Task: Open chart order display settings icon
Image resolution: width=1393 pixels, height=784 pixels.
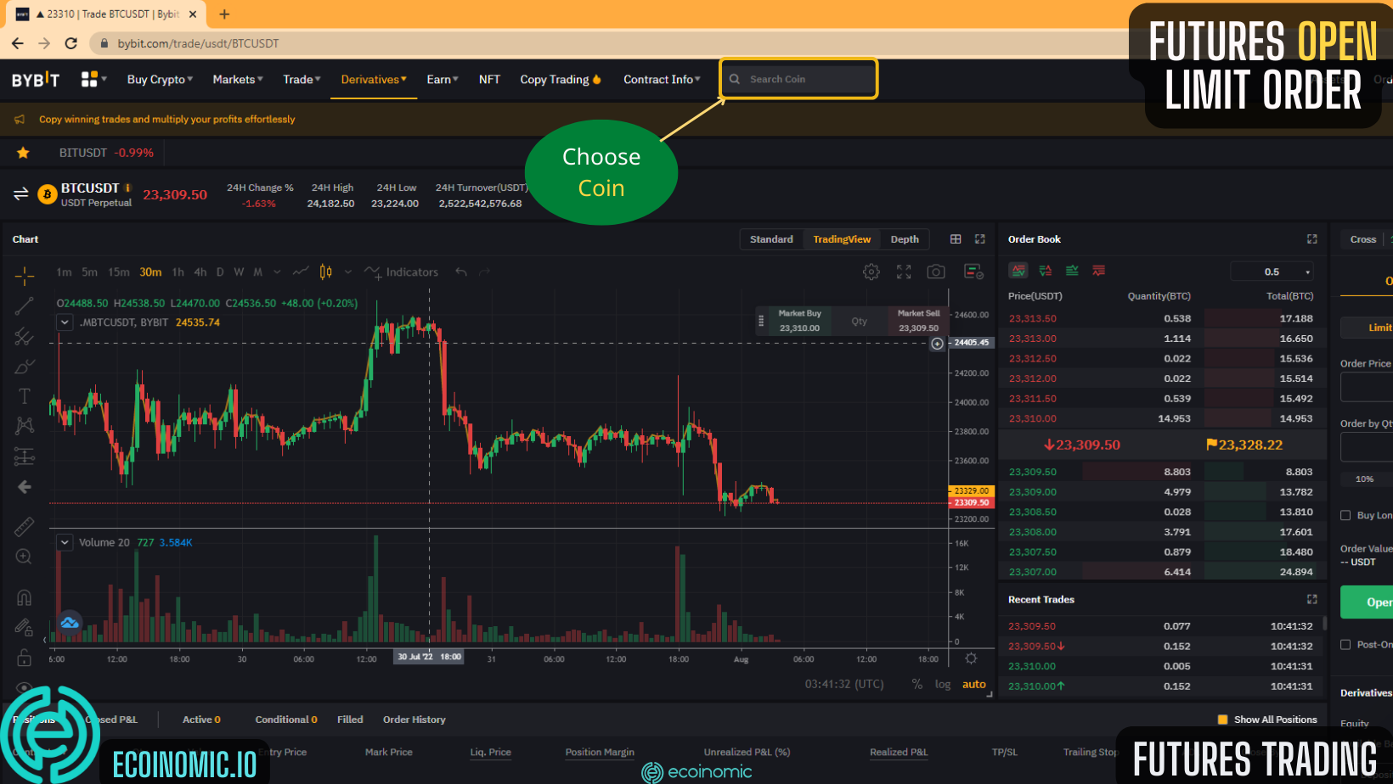Action: click(973, 272)
